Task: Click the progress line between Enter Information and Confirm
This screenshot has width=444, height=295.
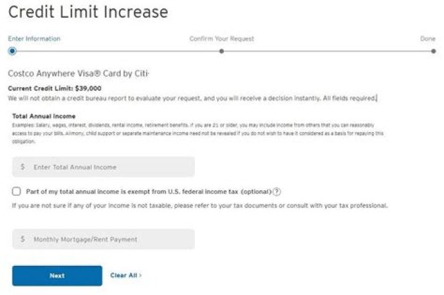Action: (117, 51)
